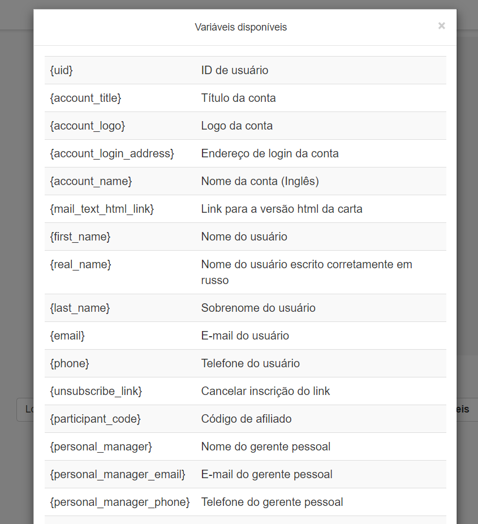Select the {personal_manager_phone} variable
The height and width of the screenshot is (524, 478).
[x=120, y=502]
